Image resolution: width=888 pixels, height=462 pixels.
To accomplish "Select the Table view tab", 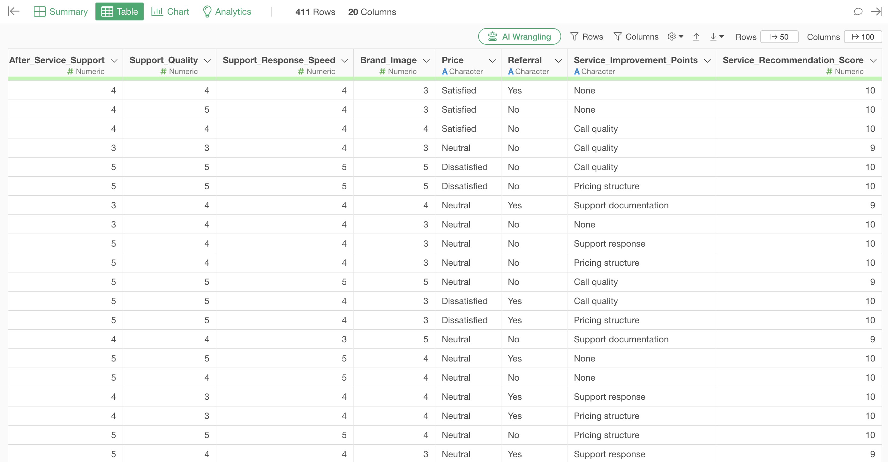I will 119,11.
